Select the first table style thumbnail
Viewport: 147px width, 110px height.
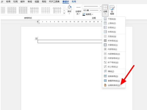coord(3,10)
